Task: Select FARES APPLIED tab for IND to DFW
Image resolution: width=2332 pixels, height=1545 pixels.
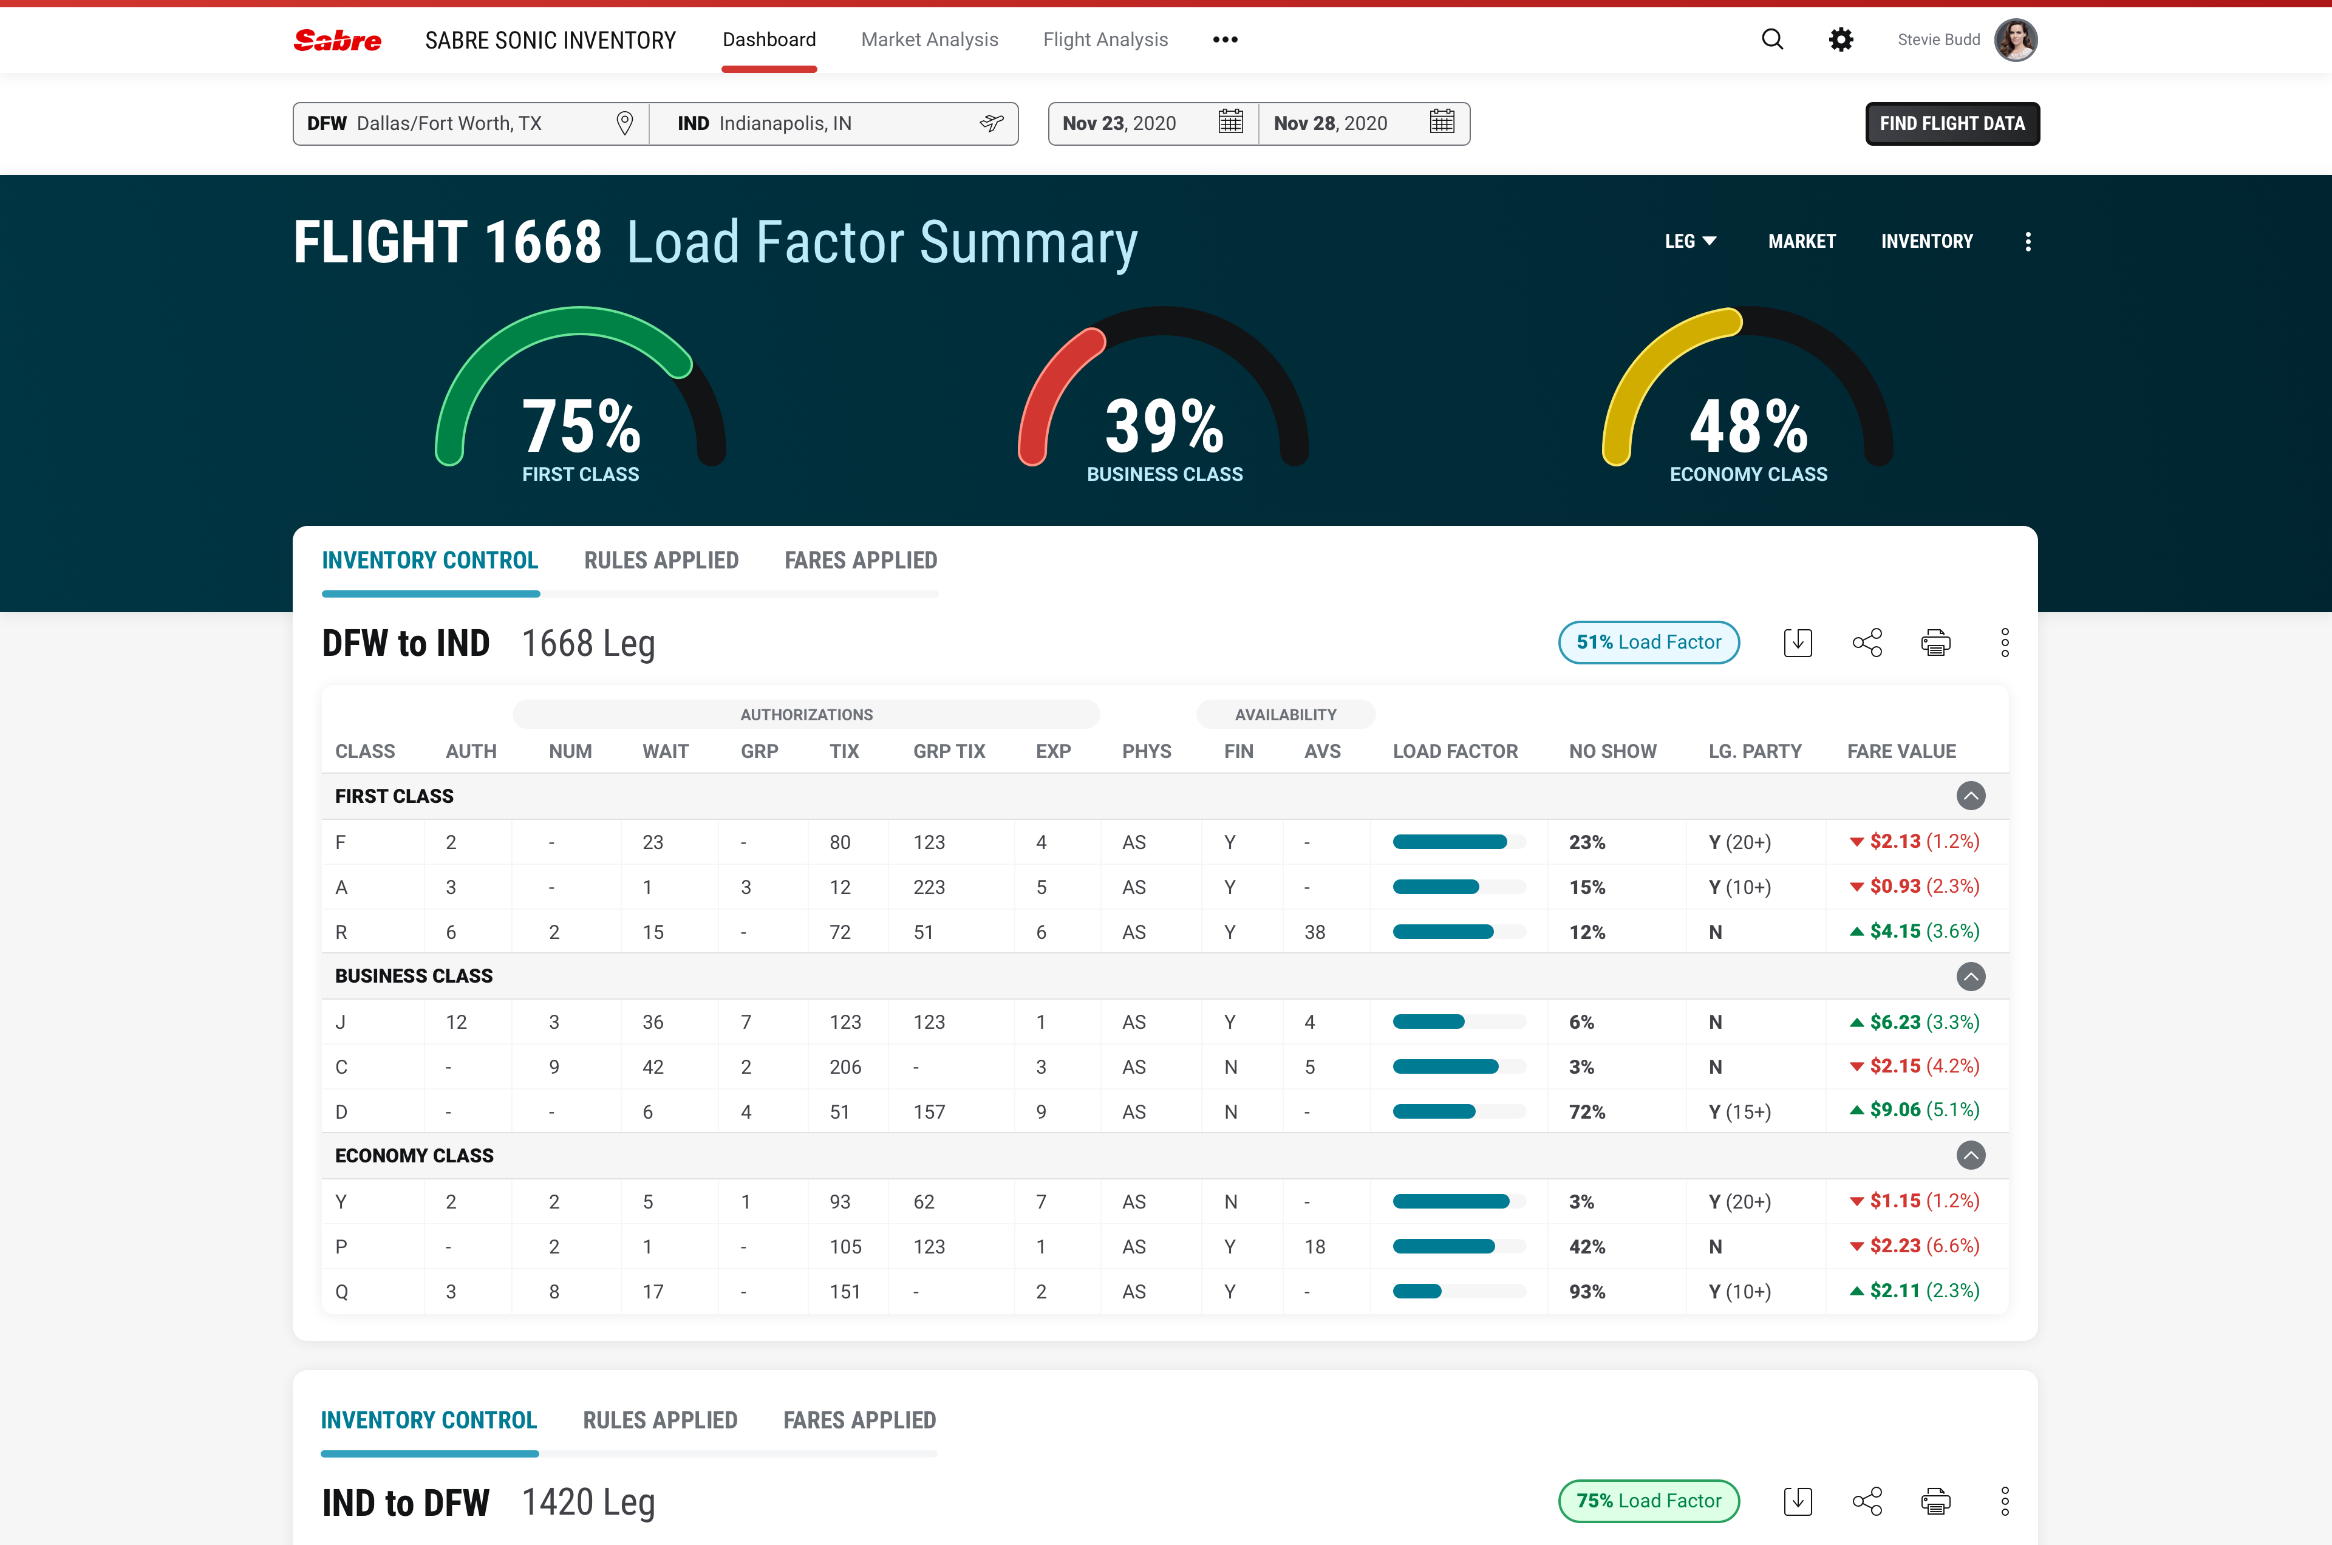Action: pyautogui.click(x=859, y=1420)
